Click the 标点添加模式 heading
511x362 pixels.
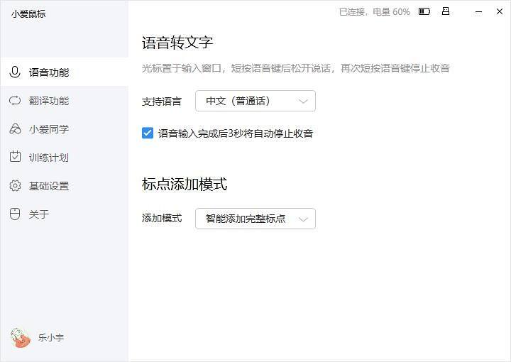point(185,184)
